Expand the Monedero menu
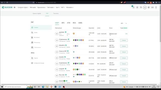This screenshot has height=90, width=161. pos(70,7)
